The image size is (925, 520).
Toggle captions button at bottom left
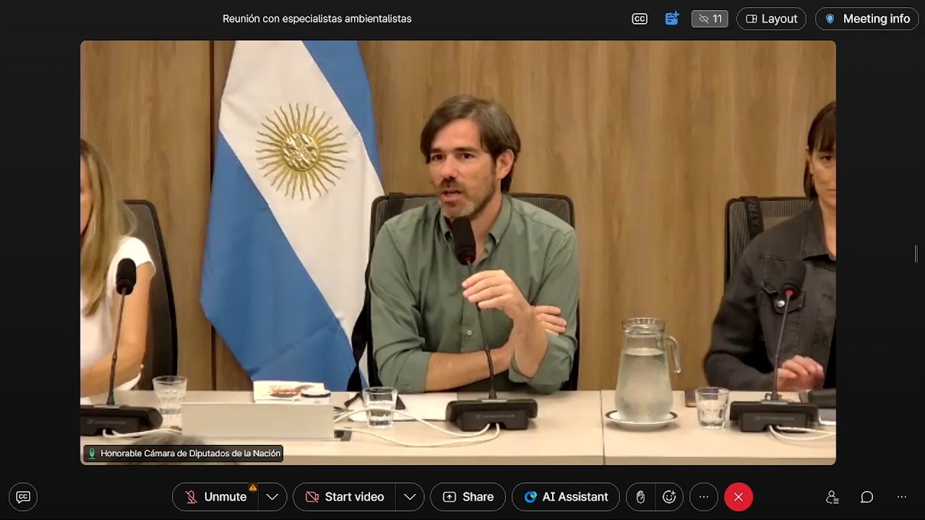(23, 497)
